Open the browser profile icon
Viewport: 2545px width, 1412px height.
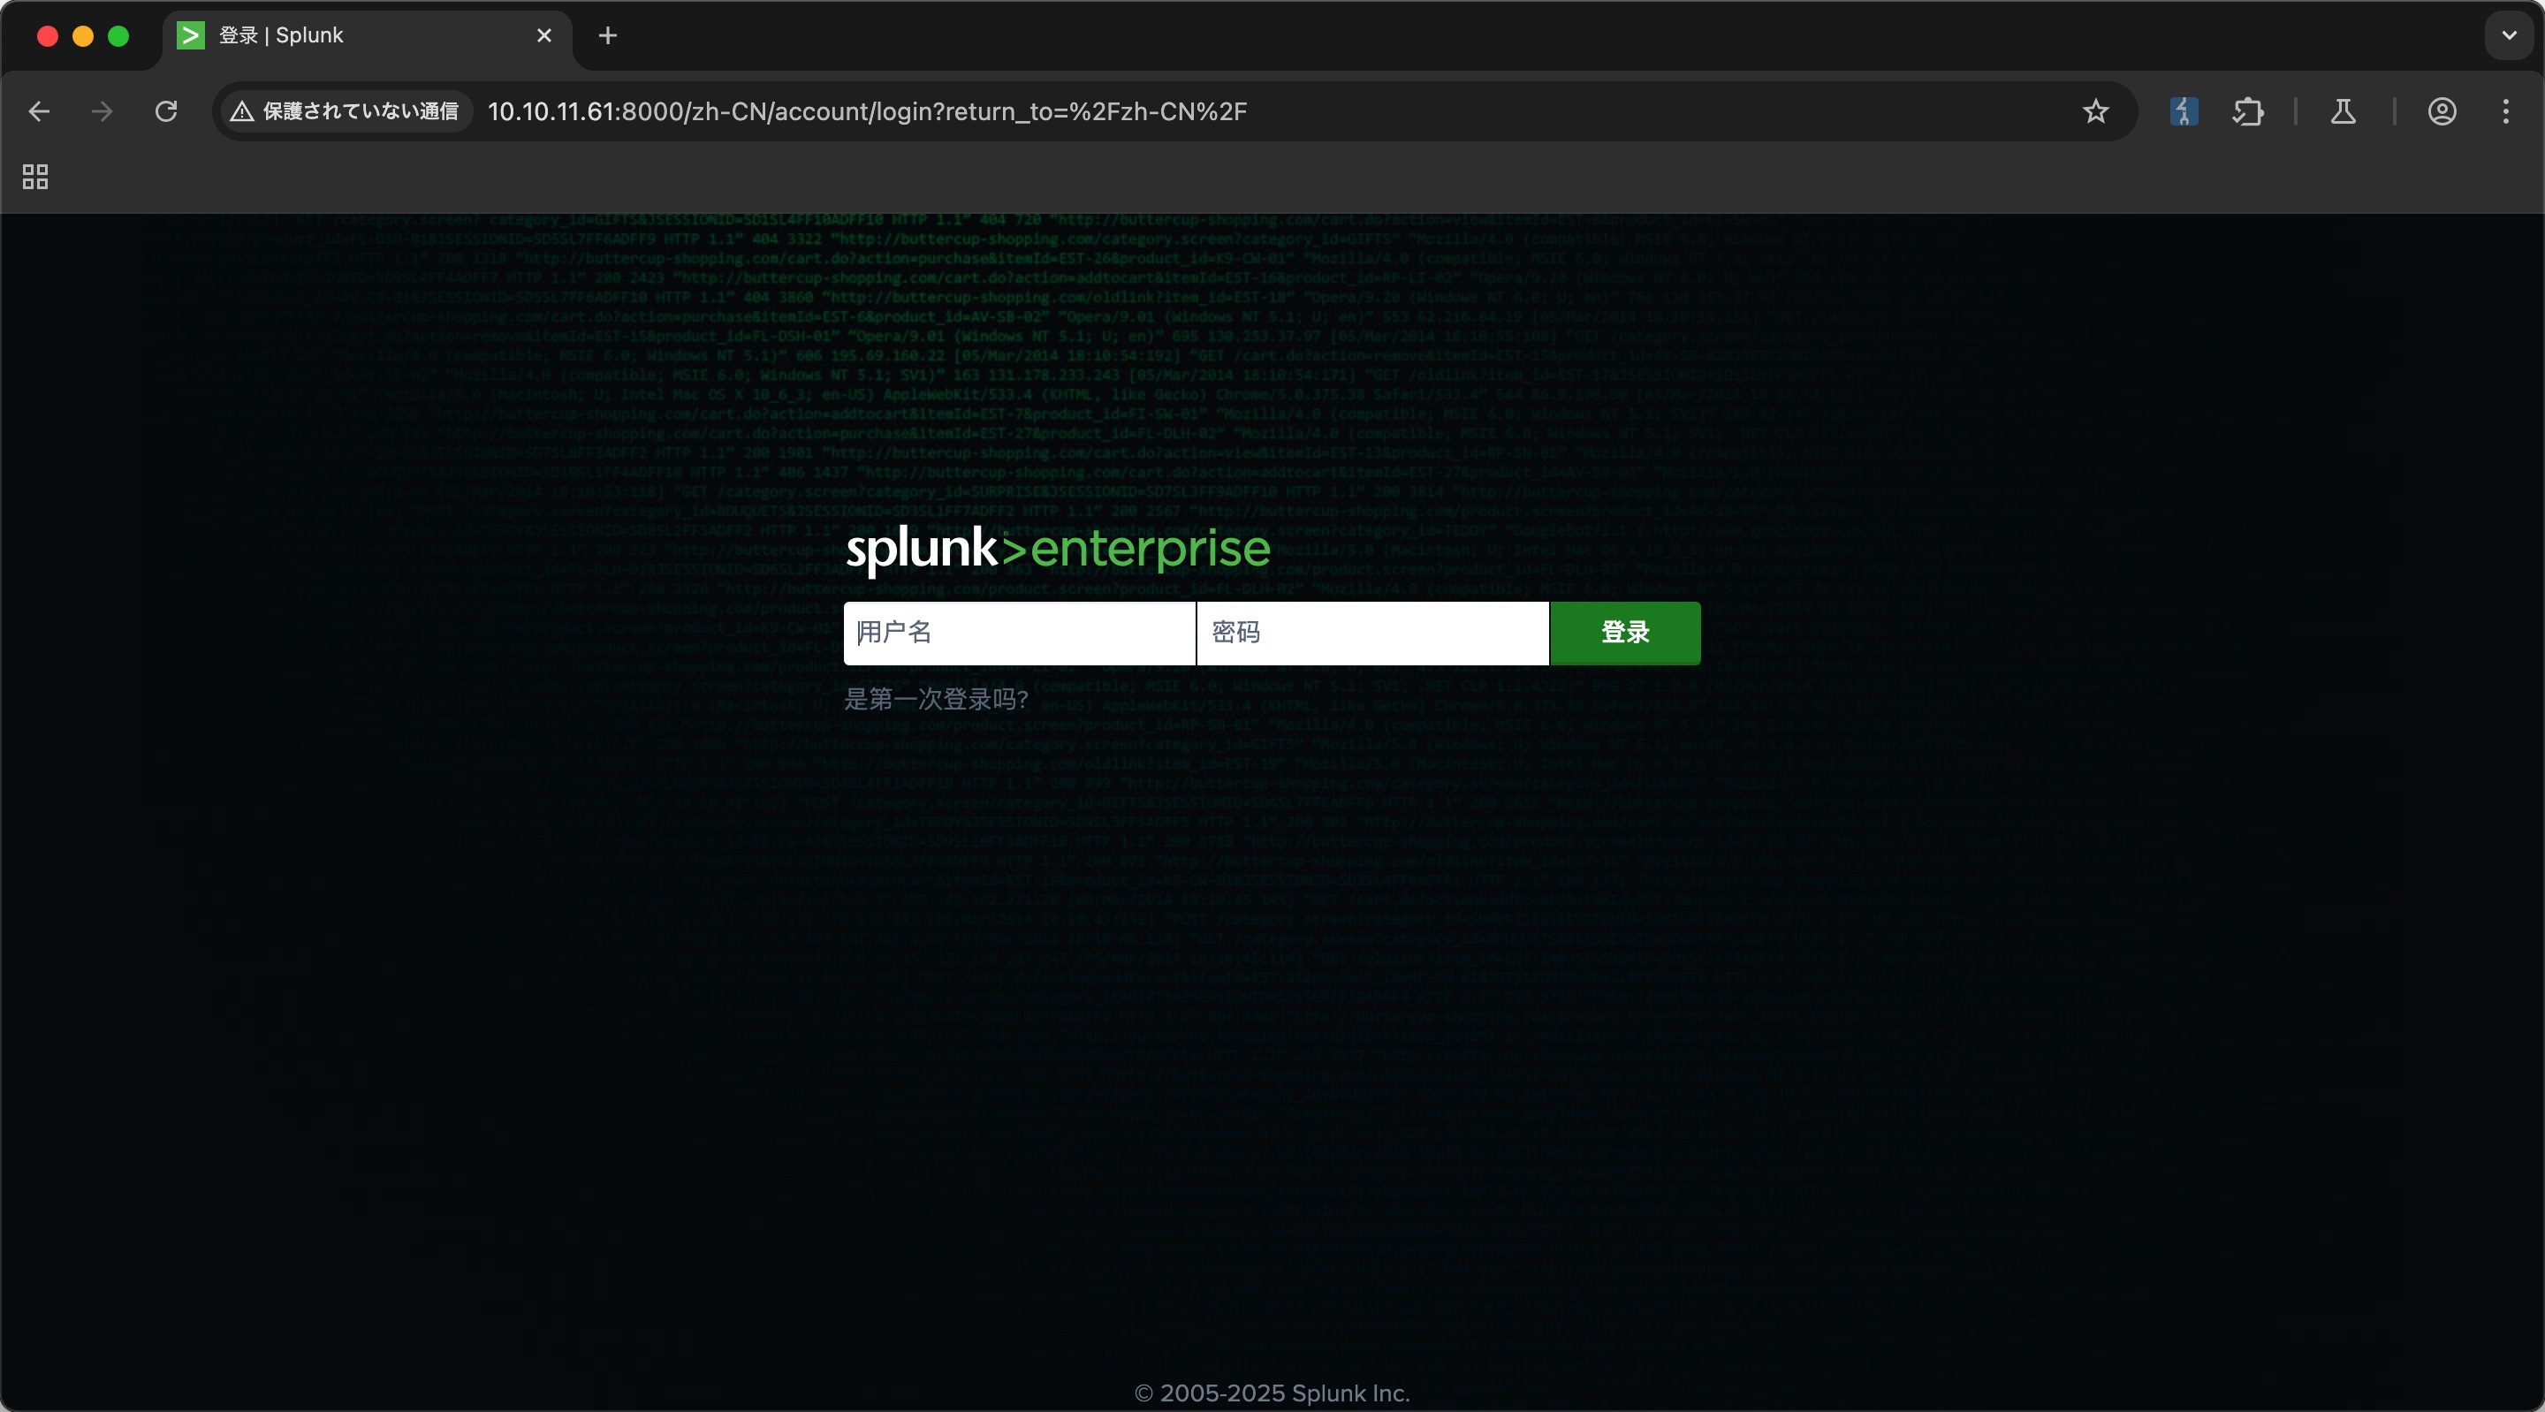(x=2442, y=111)
